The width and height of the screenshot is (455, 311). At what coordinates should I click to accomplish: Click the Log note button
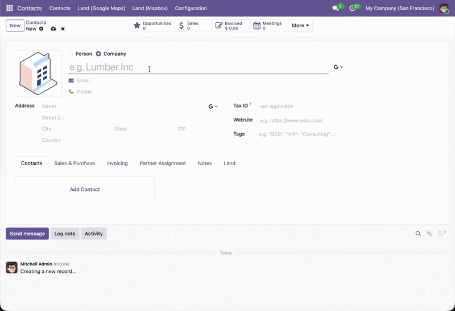point(65,234)
